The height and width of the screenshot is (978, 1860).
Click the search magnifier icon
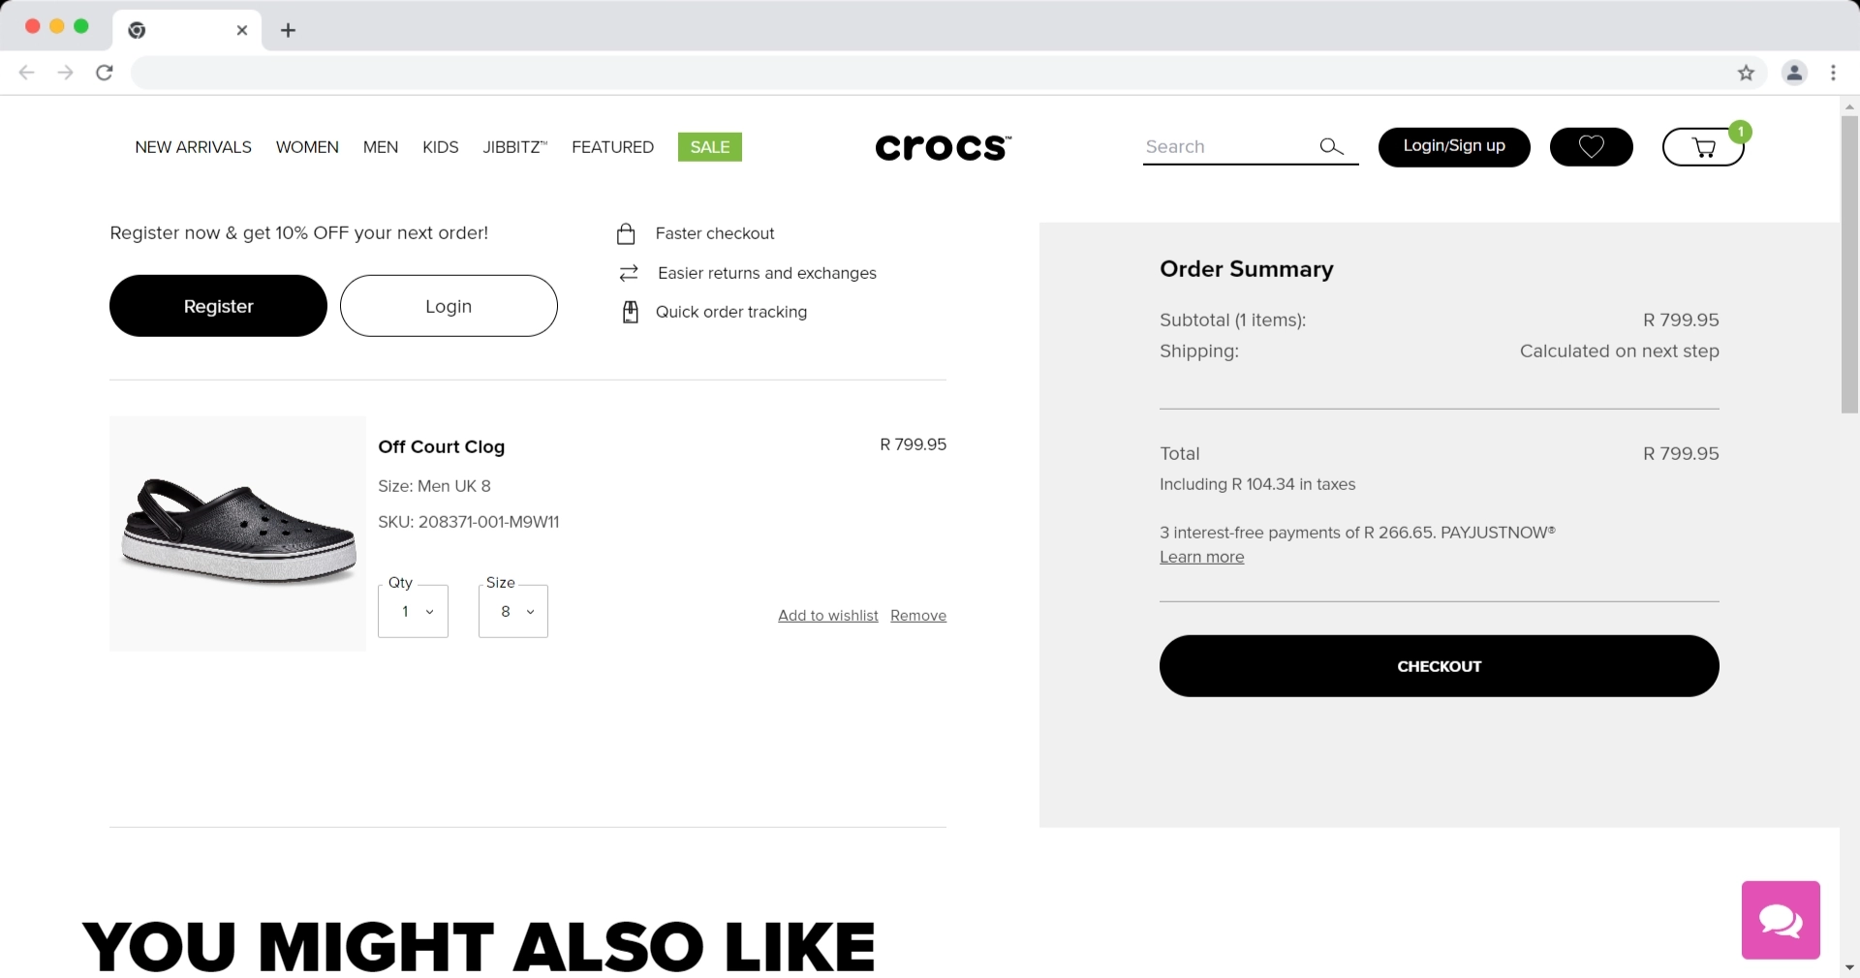tap(1331, 146)
